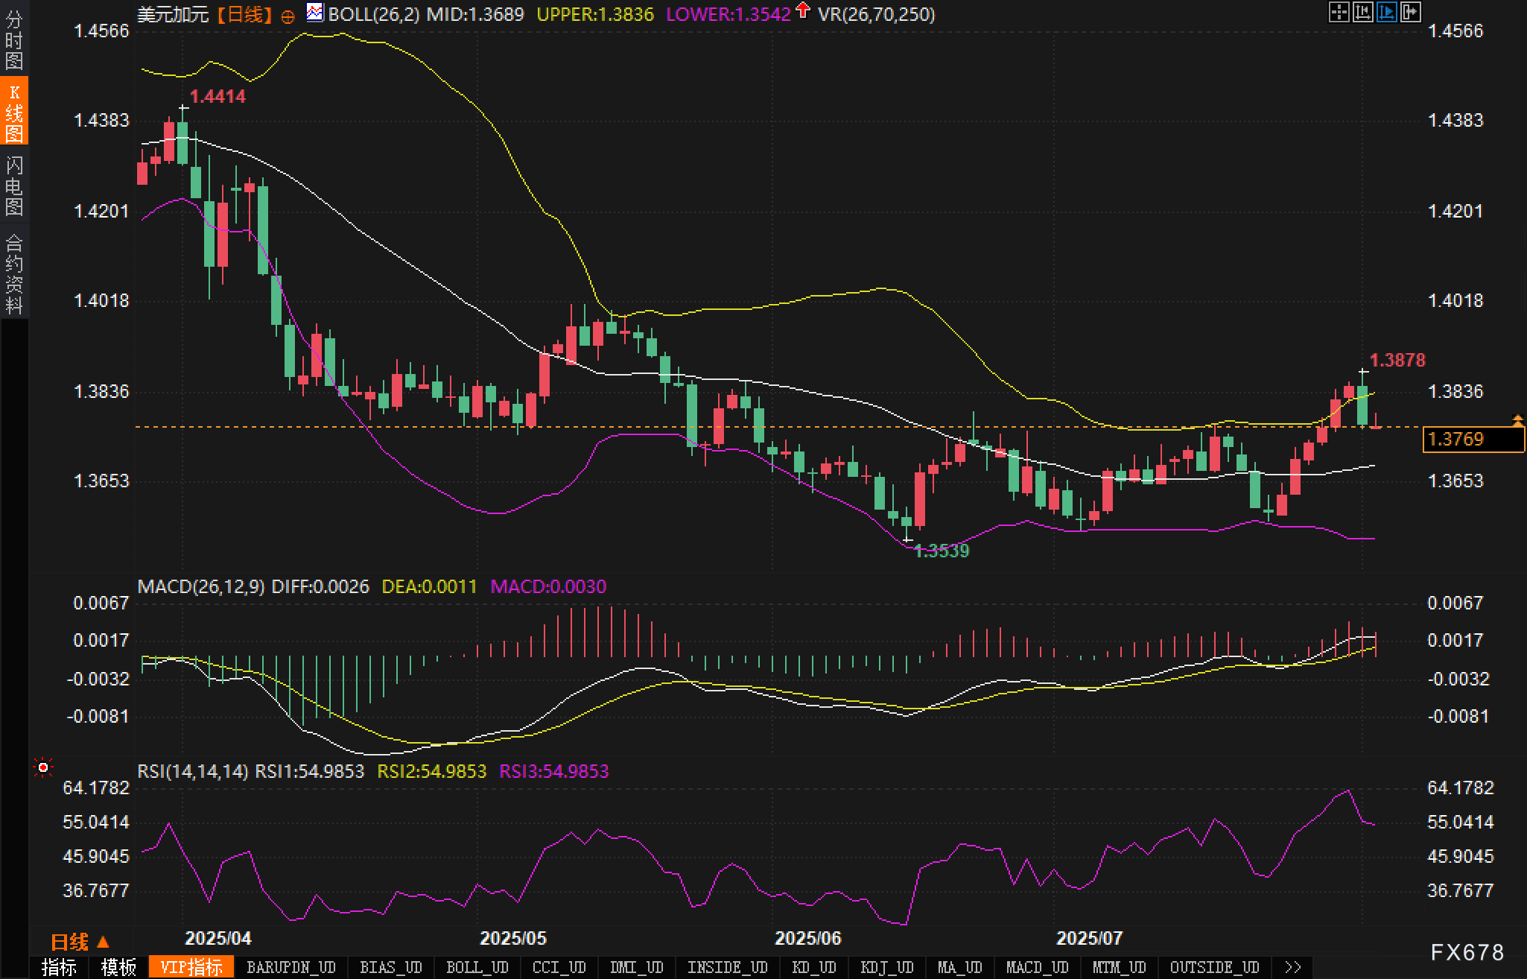Viewport: 1527px width, 979px height.
Task: Open 合约资料 in the left sidebar
Action: [x=14, y=273]
